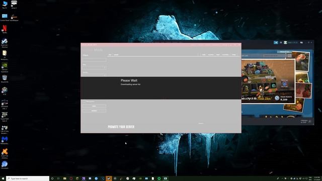
Task: Open the Netflix desktop shortcut
Action: (5, 29)
